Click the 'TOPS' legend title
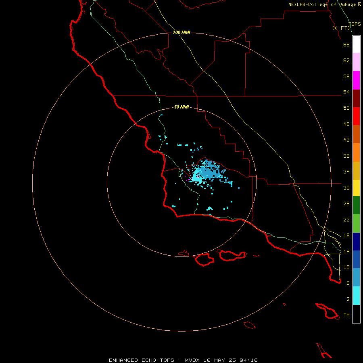 [355, 24]
